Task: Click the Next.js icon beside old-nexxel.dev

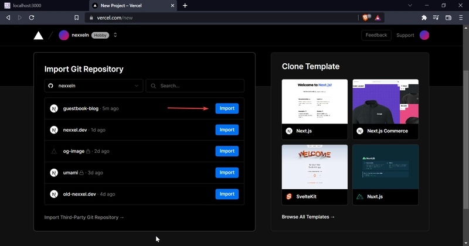Action: pos(54,194)
